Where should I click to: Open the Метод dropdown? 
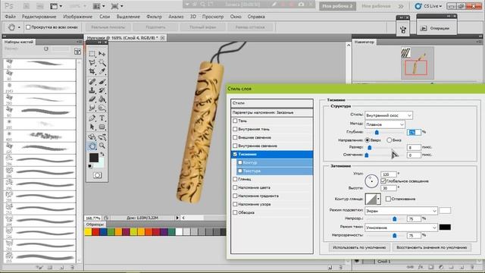[385, 124]
